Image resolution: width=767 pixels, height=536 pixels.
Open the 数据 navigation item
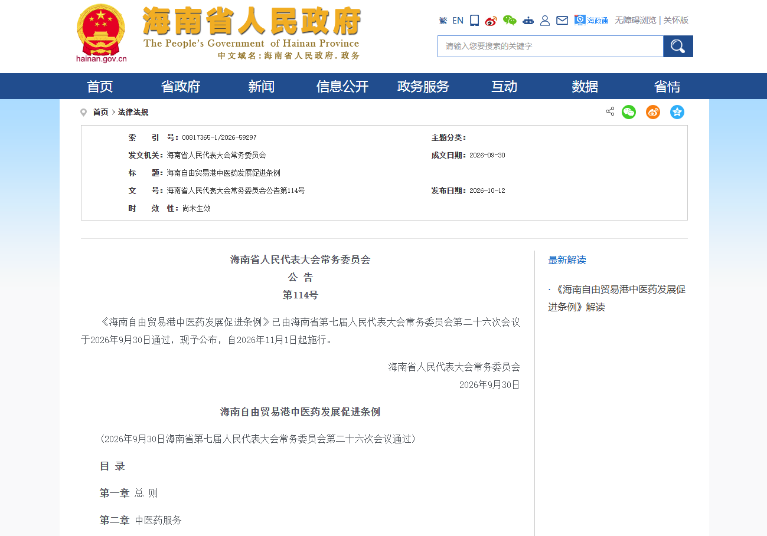point(585,87)
